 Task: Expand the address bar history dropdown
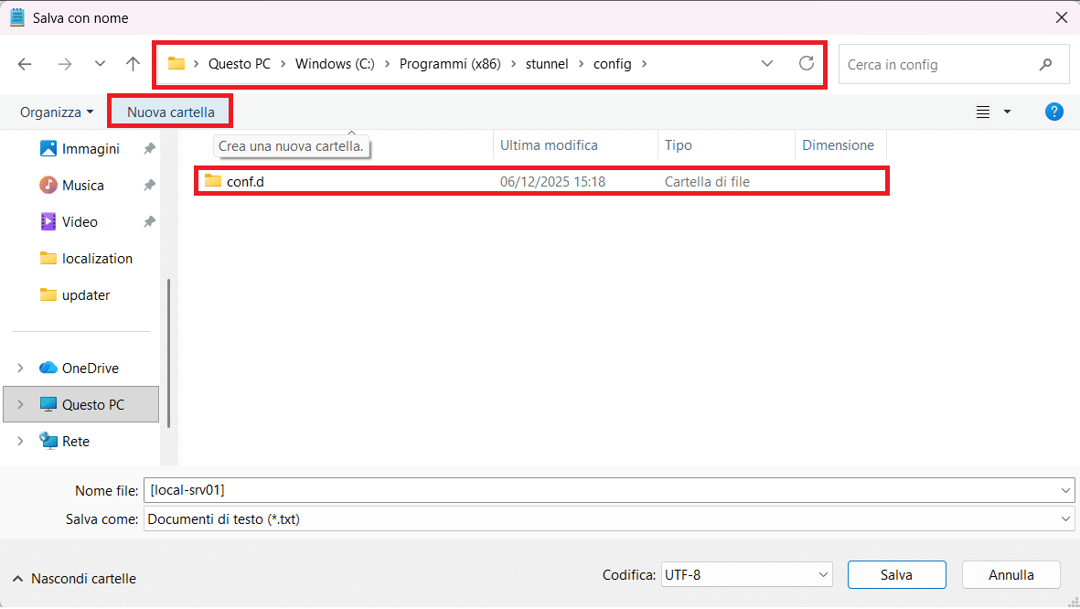pyautogui.click(x=767, y=64)
